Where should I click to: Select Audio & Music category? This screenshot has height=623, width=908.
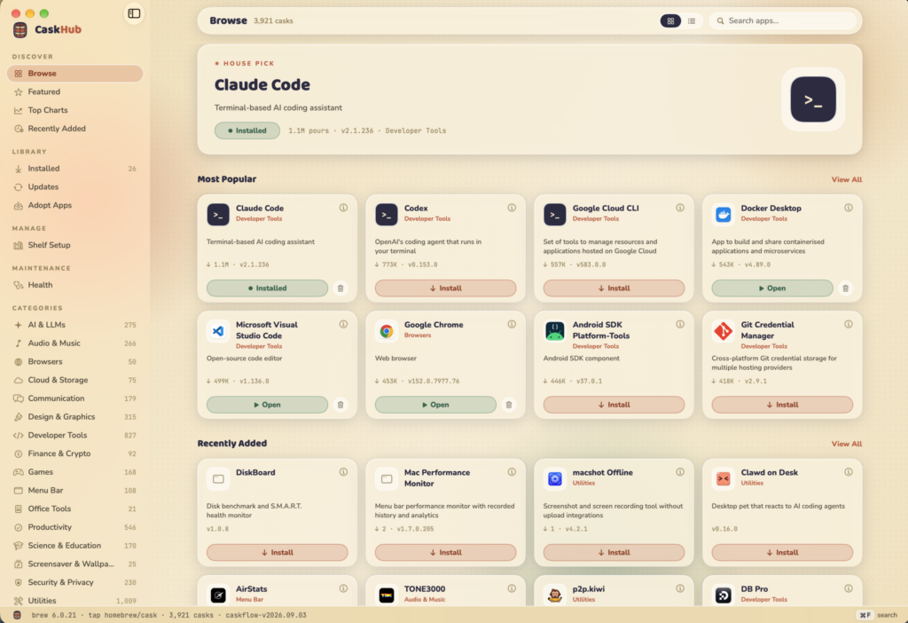coord(75,343)
